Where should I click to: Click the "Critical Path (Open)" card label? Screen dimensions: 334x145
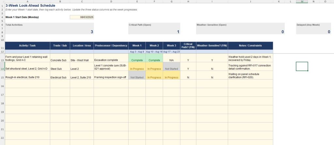140,25
